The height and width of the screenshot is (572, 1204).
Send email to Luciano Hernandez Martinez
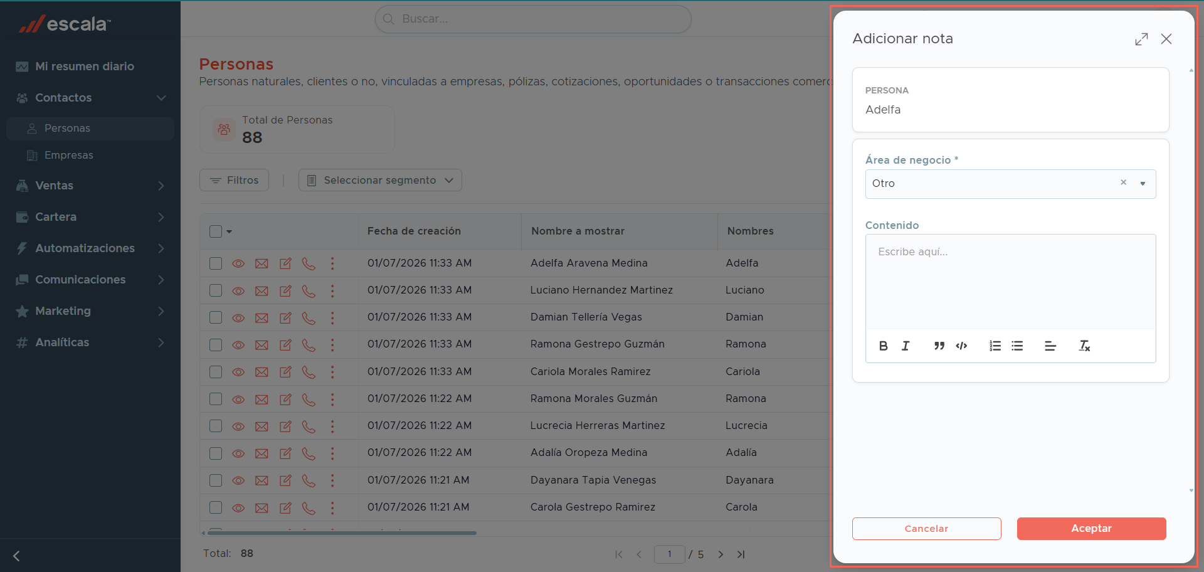(x=261, y=291)
